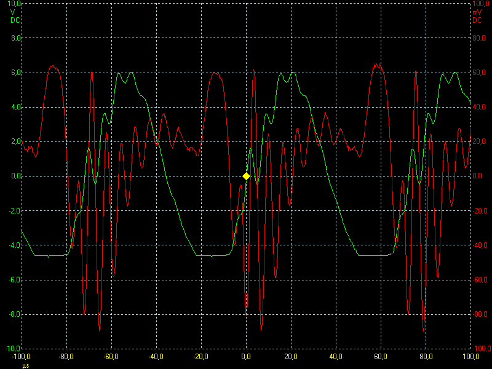
Task: Click red mV axis value '20,0'
Action: pyautogui.click(x=479, y=141)
